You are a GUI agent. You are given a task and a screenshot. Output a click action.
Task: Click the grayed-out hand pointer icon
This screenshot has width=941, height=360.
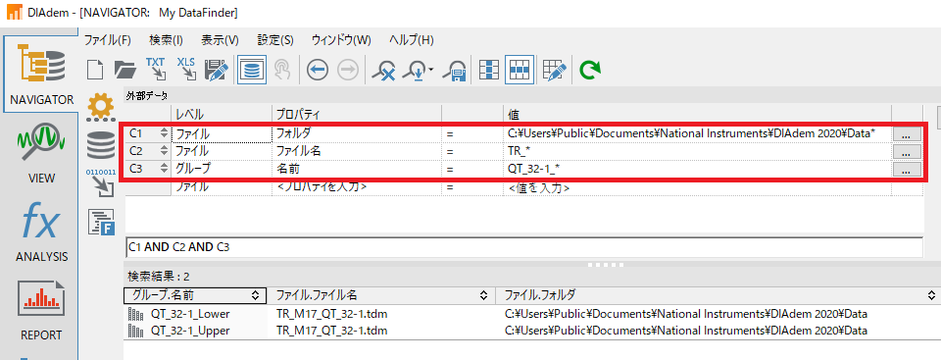[x=282, y=71]
